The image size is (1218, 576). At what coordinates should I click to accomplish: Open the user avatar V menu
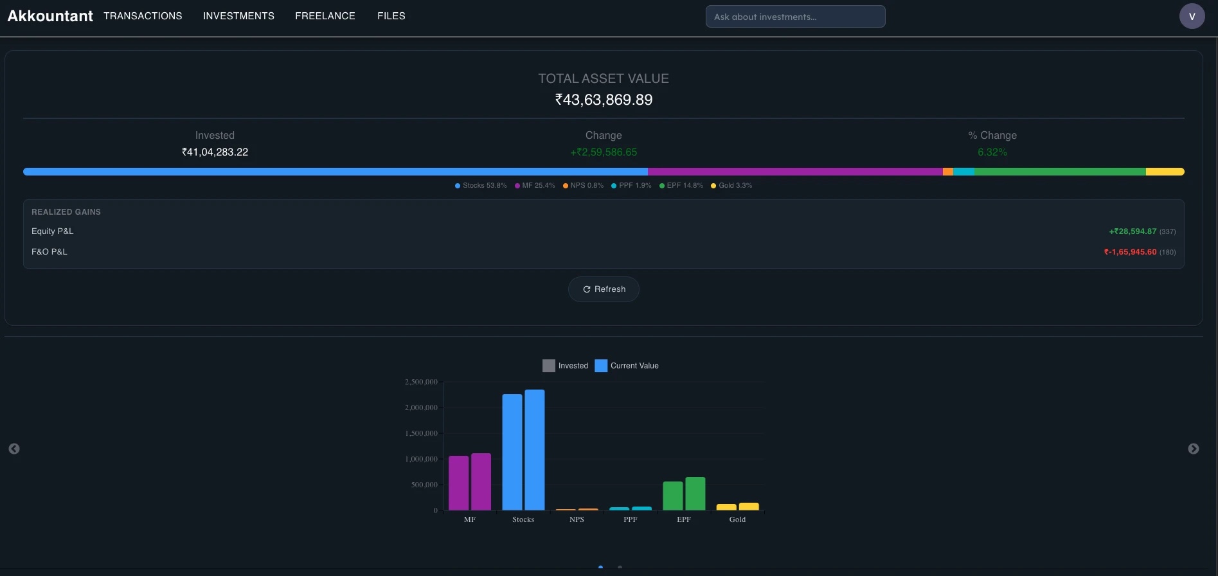1192,16
